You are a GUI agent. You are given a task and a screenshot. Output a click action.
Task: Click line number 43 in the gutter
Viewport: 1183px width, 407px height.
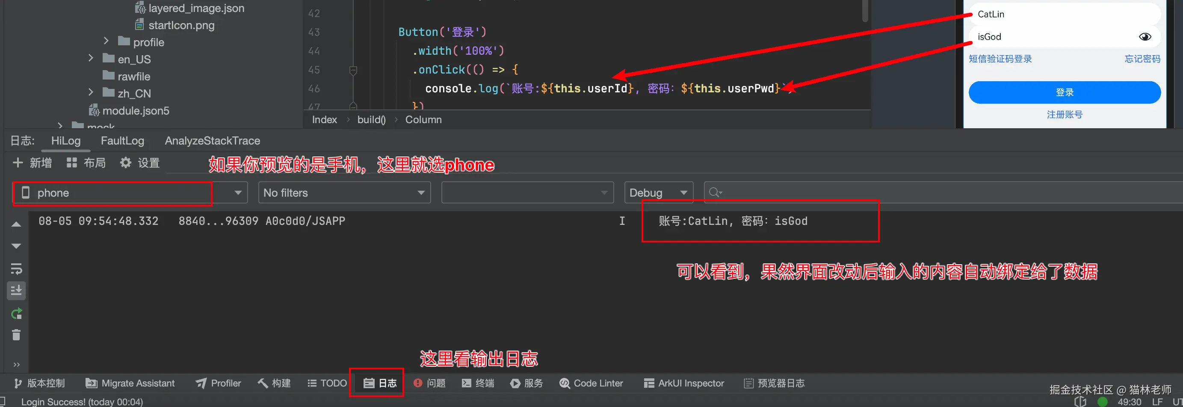point(314,32)
